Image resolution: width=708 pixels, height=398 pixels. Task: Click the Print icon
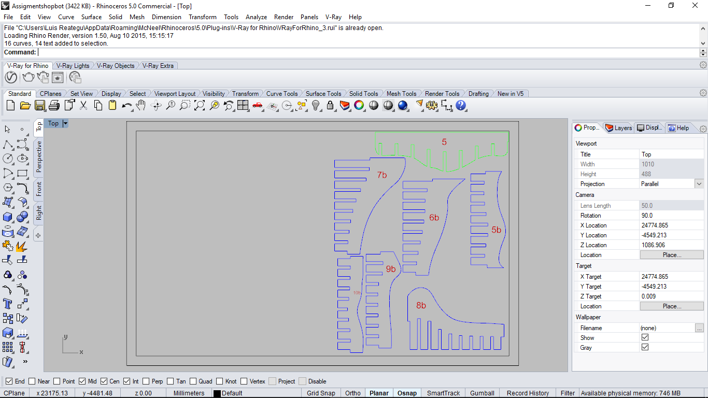tap(54, 106)
